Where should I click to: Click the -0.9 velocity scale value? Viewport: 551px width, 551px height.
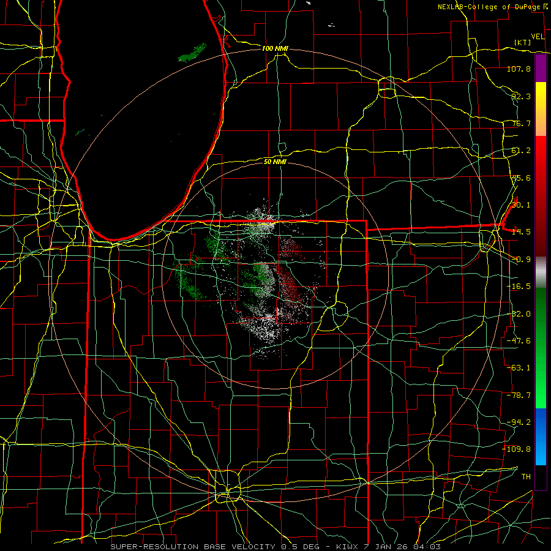(521, 260)
